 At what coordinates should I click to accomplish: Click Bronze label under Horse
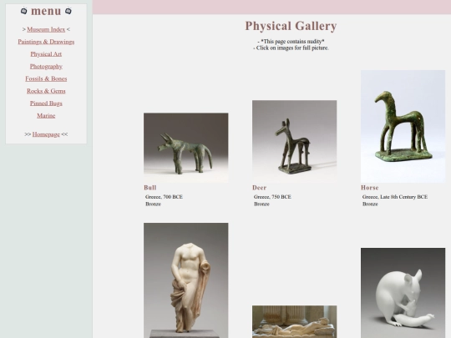tap(370, 204)
